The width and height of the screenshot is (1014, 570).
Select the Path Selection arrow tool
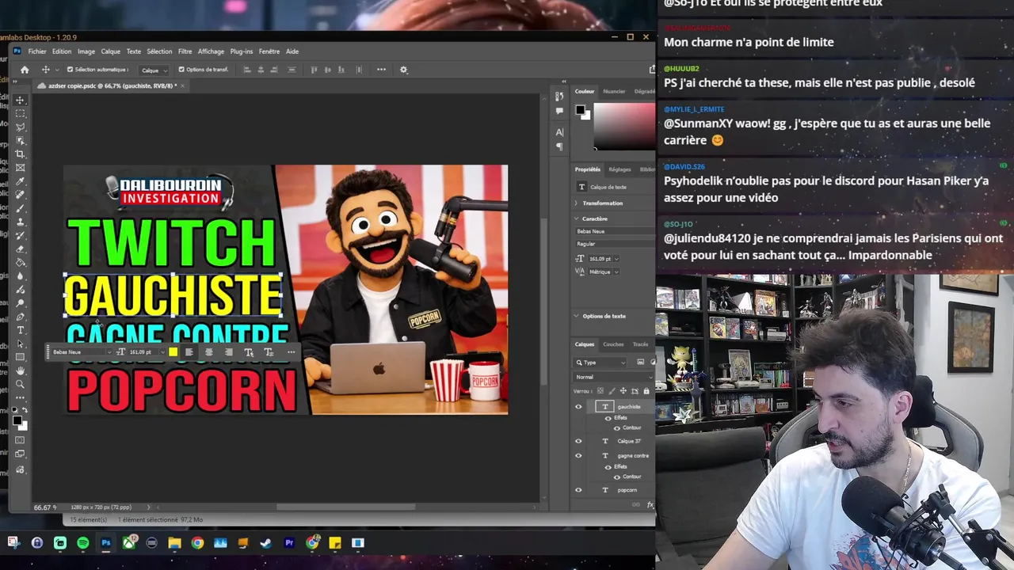(21, 344)
